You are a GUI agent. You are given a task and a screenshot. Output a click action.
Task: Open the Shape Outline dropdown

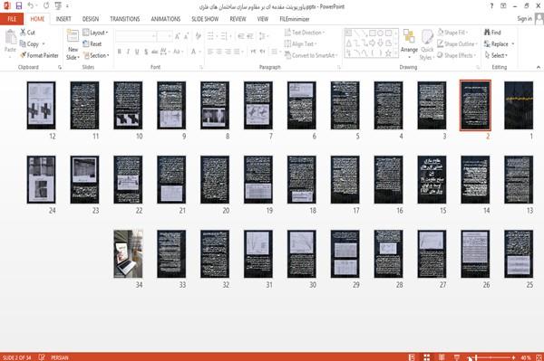pos(457,44)
